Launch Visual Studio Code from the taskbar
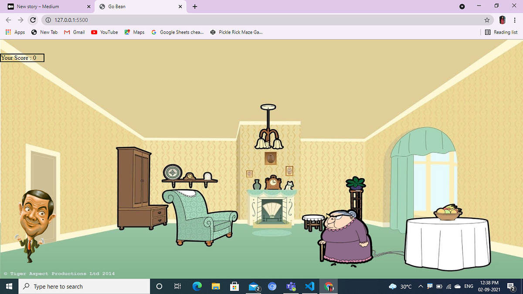 pos(310,286)
